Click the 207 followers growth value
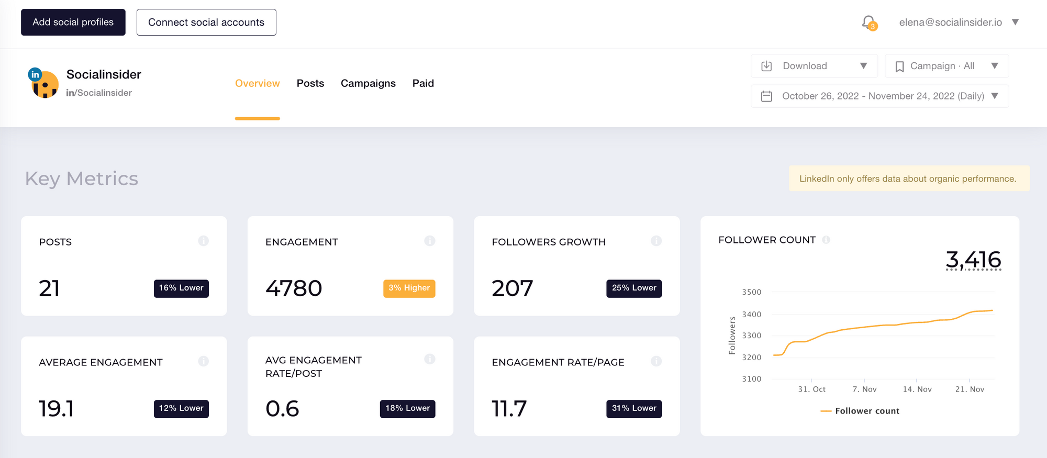The image size is (1047, 458). [513, 288]
